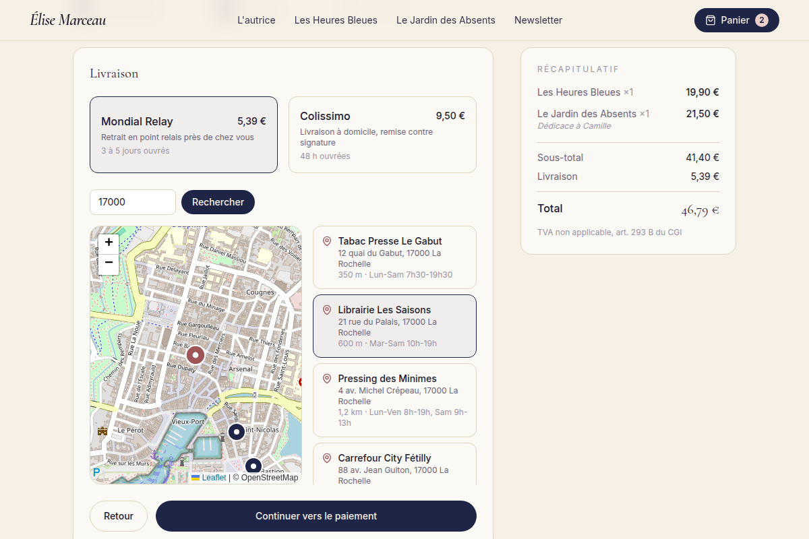Click Continuer vers le paiement
This screenshot has height=539, width=809.
(x=316, y=516)
